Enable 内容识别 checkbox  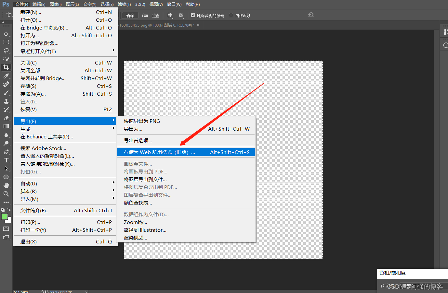tap(231, 15)
